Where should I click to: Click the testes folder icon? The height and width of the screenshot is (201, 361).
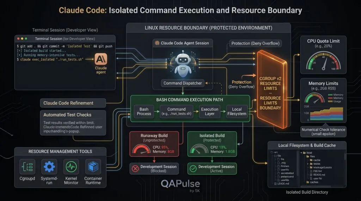pos(311,164)
